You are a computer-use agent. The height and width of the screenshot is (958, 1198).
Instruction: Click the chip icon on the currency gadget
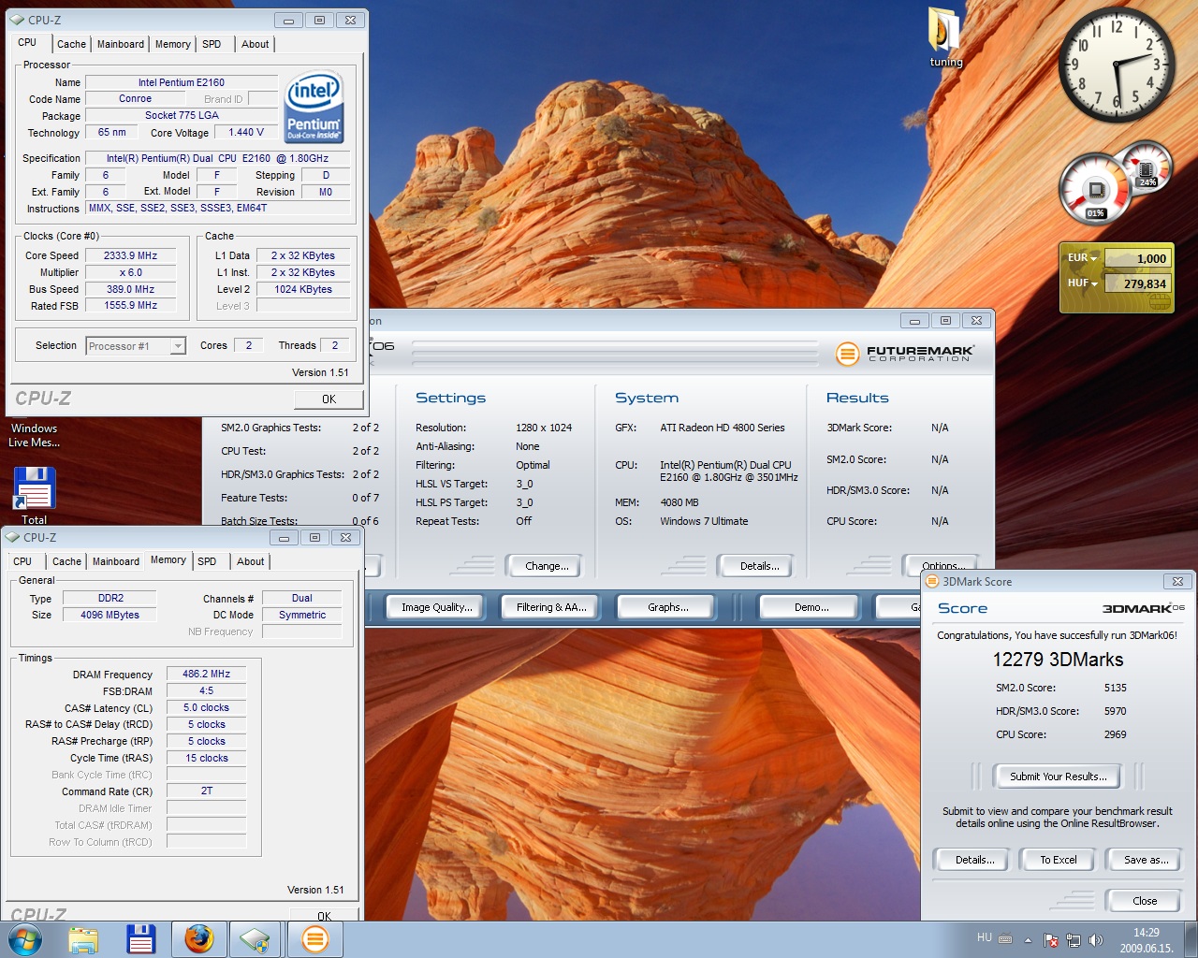pos(1160,302)
